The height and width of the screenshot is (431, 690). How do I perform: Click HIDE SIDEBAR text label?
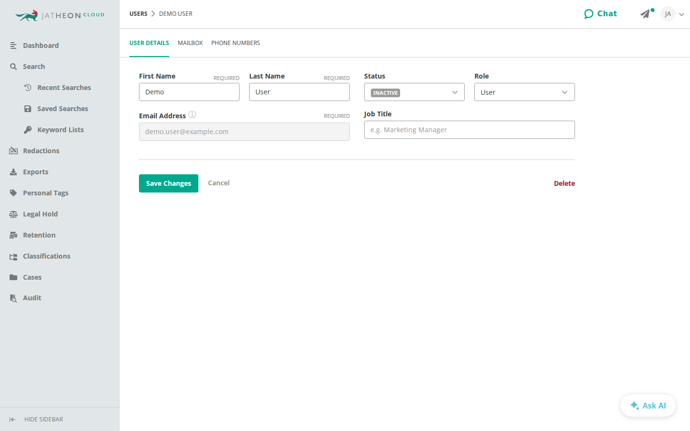pos(44,420)
